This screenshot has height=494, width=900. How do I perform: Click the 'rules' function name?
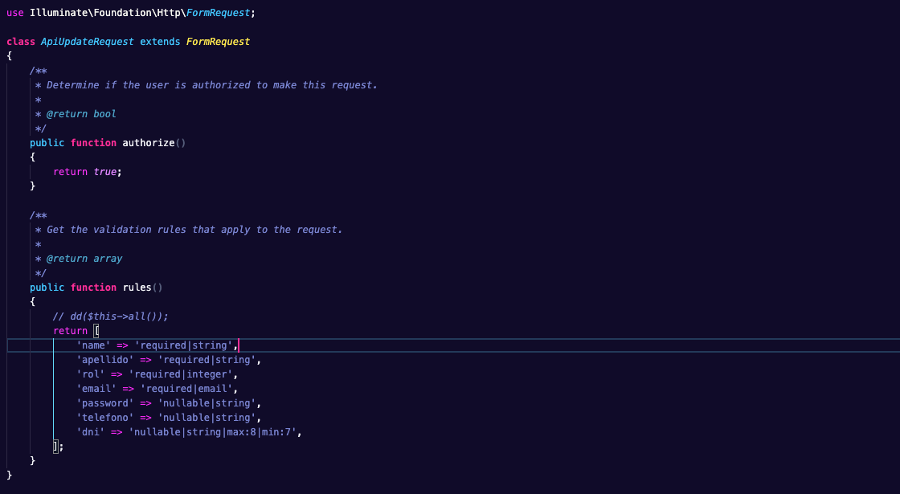tap(137, 288)
